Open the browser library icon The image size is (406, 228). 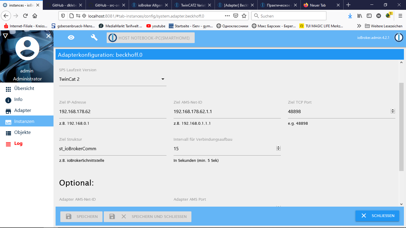point(360,16)
